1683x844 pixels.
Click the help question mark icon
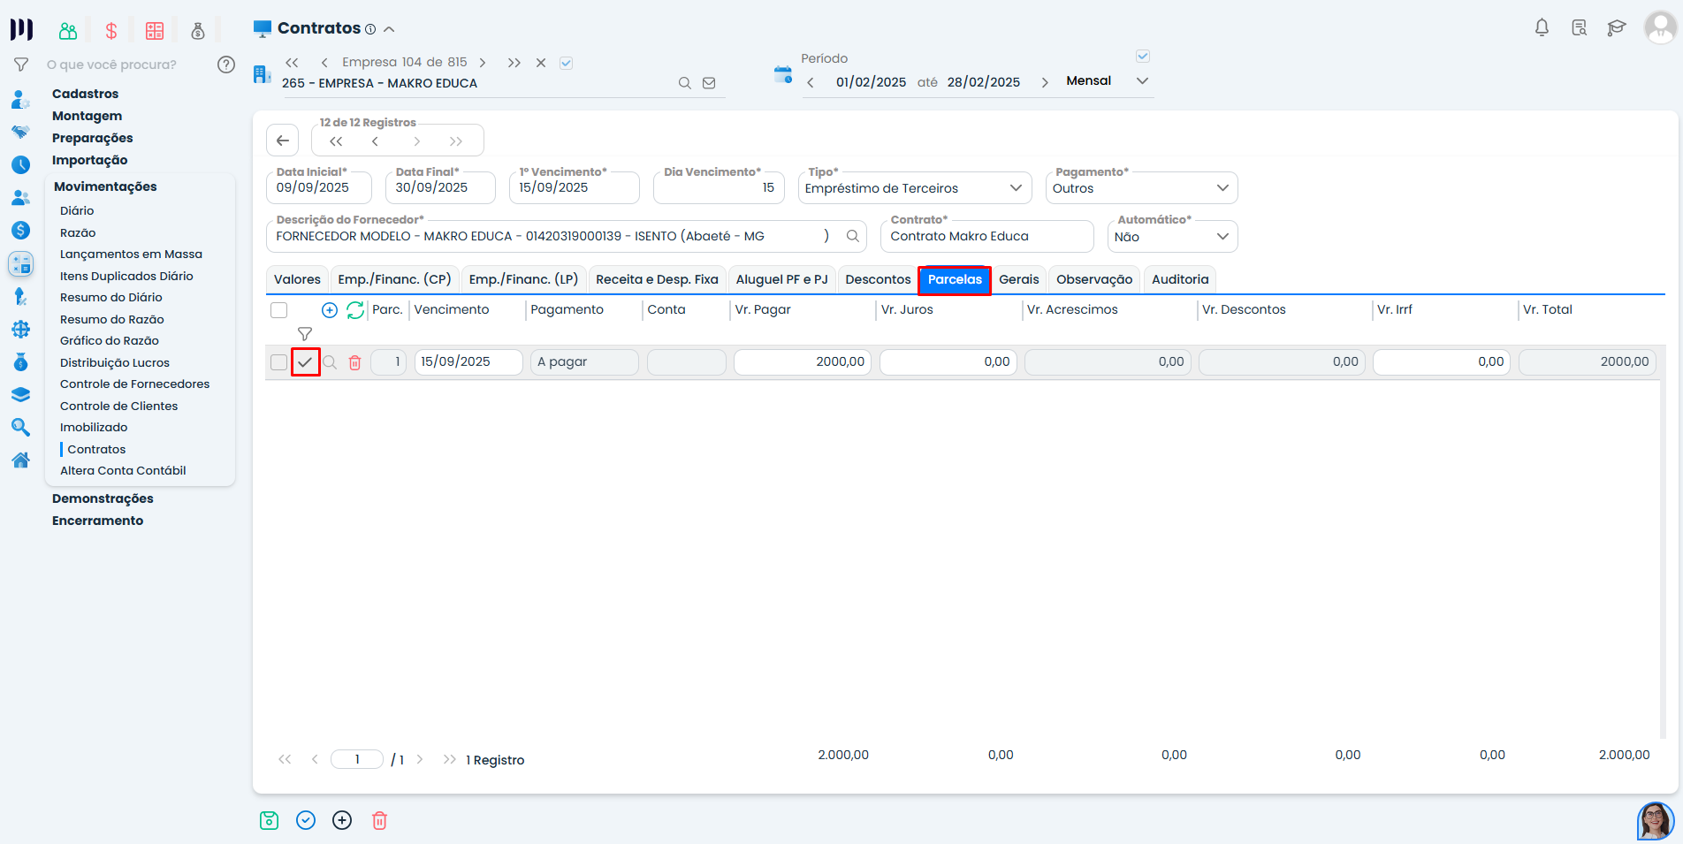226,65
